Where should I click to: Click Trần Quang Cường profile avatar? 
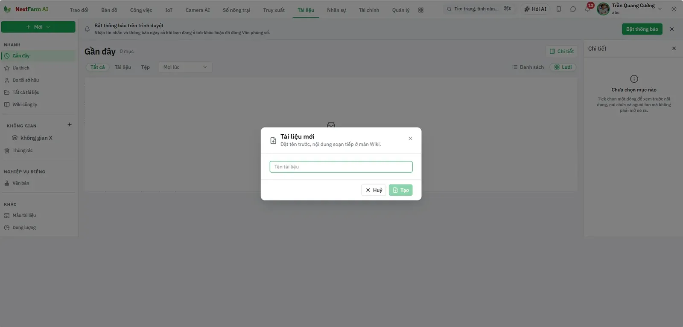point(603,9)
